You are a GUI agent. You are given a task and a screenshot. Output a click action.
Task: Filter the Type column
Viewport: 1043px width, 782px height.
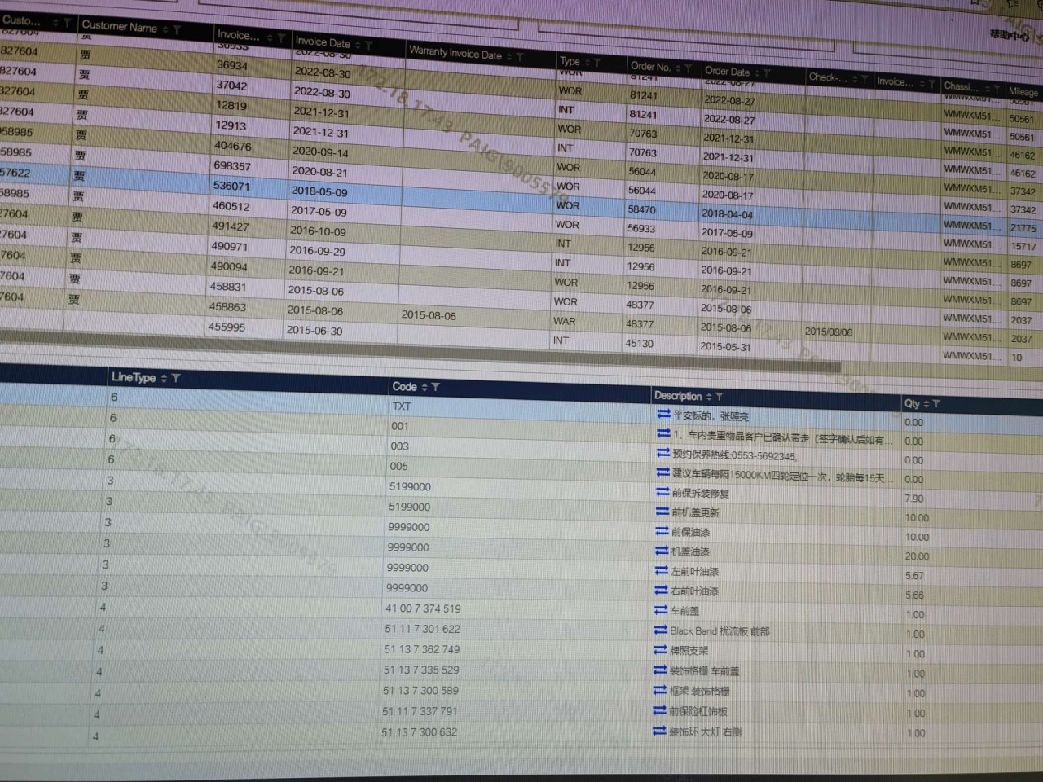[597, 63]
